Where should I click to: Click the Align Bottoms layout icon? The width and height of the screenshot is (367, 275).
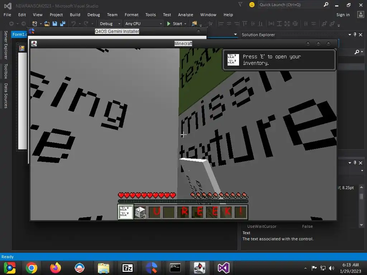[x=260, y=24]
